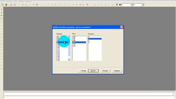Expand the small arrow beside the Open folder icon

[x=9, y=5]
